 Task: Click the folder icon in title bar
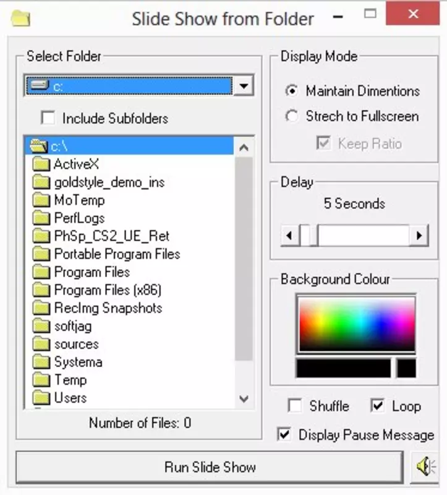point(20,18)
